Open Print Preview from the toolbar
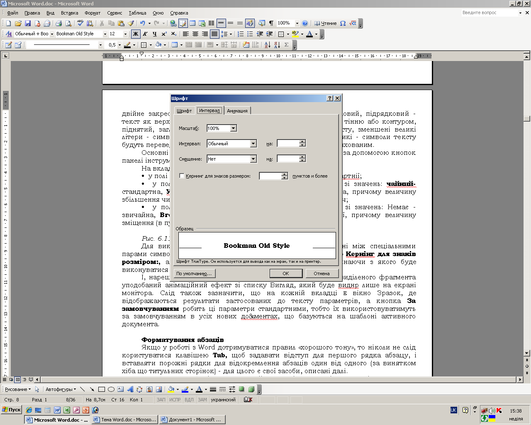The width and height of the screenshot is (531, 425). [x=68, y=23]
